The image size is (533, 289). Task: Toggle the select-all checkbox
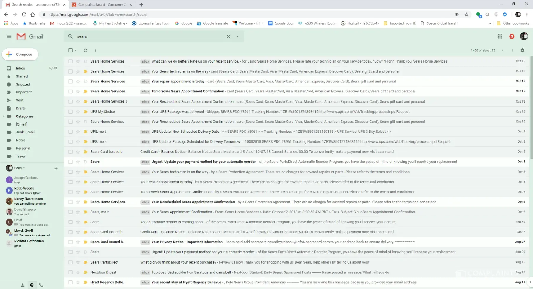coord(70,50)
